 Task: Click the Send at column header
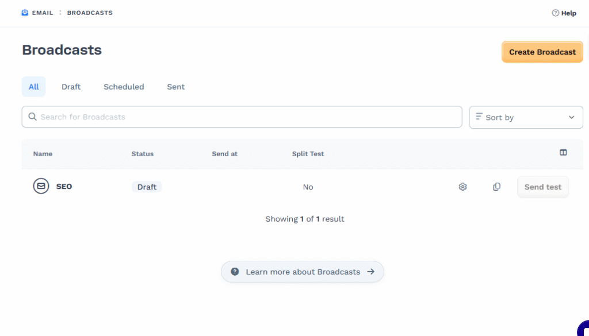click(225, 154)
